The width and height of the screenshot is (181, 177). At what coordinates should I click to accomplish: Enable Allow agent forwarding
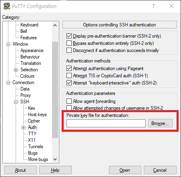[x=69, y=101]
